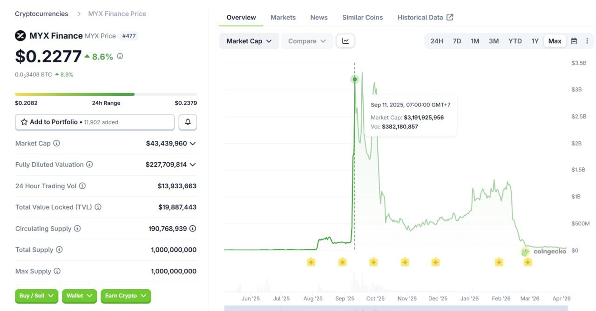This screenshot has height=311, width=596.
Task: Click the calendar date range icon
Action: (574, 41)
